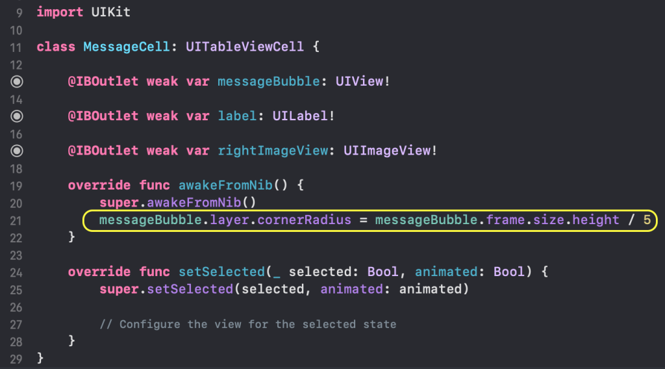This screenshot has height=369, width=665.
Task: Click the awakeFromNib function declaration name
Action: [226, 185]
